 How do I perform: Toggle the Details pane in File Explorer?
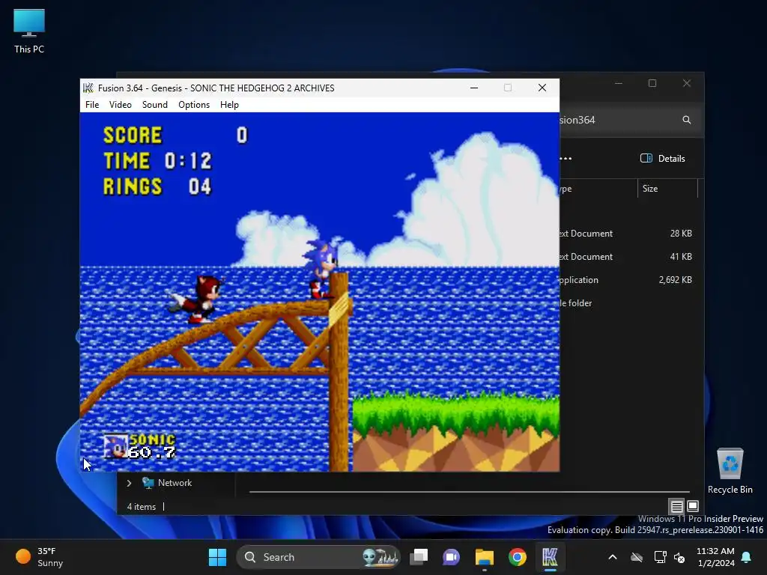click(x=663, y=159)
